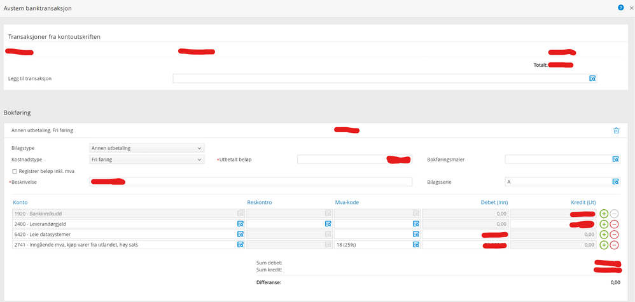
Task: Open the help icon at top right
Action: click(620, 8)
